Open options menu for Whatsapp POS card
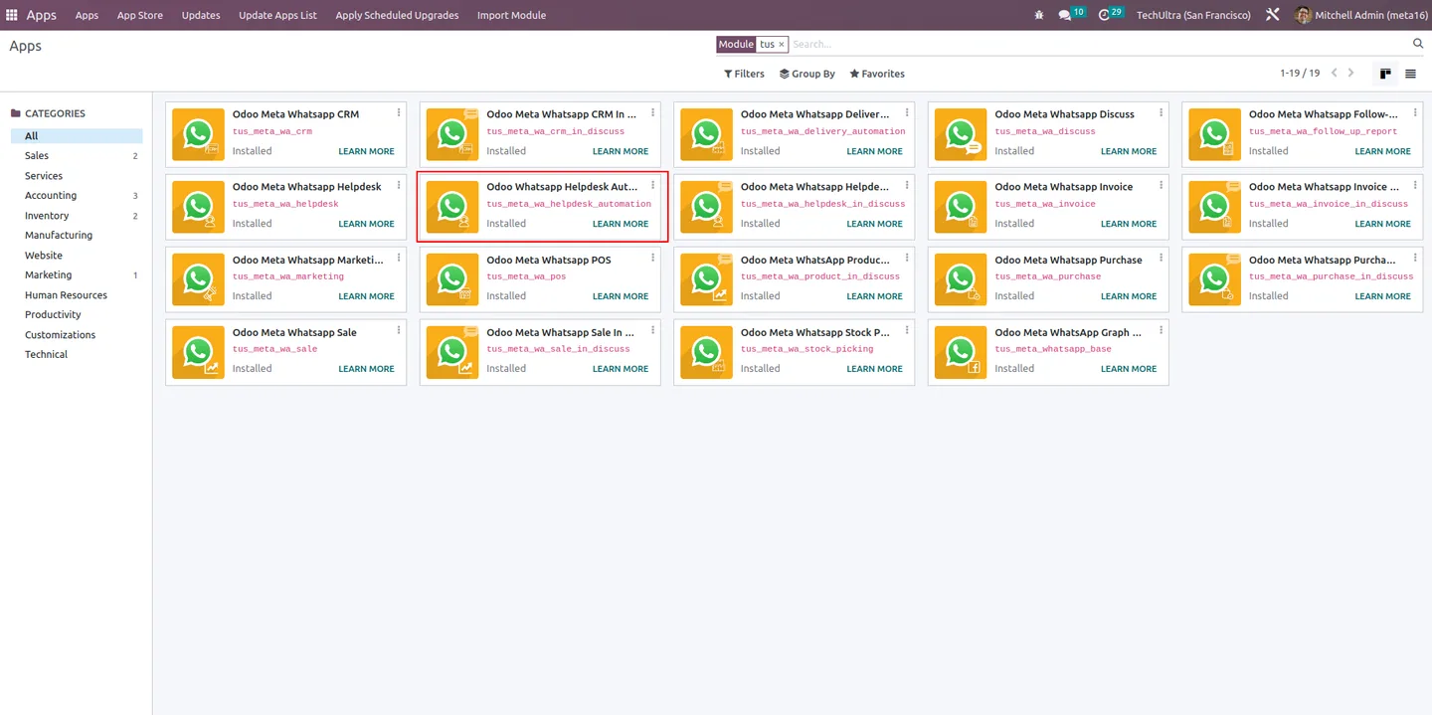The width and height of the screenshot is (1432, 715). tap(653, 258)
